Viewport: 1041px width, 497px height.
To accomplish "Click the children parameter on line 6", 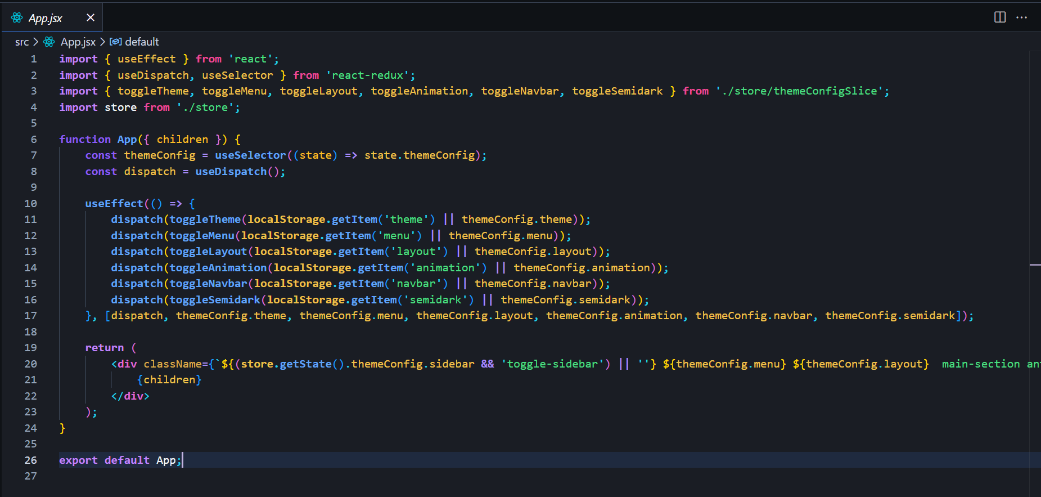I will [x=182, y=140].
